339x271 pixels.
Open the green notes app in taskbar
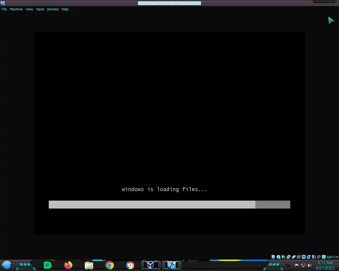pos(47,265)
